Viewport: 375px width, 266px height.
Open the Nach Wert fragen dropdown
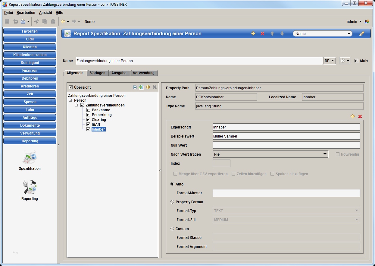pyautogui.click(x=270, y=154)
